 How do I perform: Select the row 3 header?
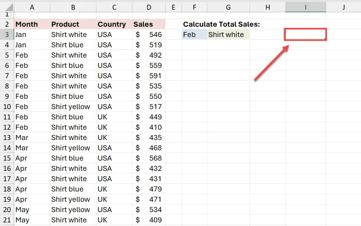pyautogui.click(x=7, y=35)
